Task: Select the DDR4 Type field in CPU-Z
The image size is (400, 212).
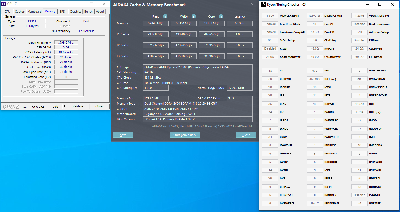Action: (x=32, y=21)
